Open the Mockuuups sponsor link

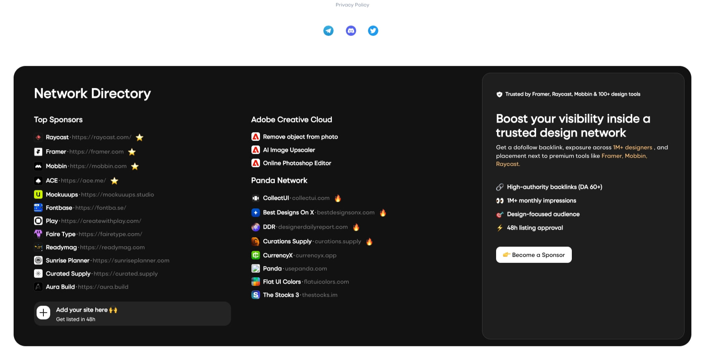pos(100,194)
